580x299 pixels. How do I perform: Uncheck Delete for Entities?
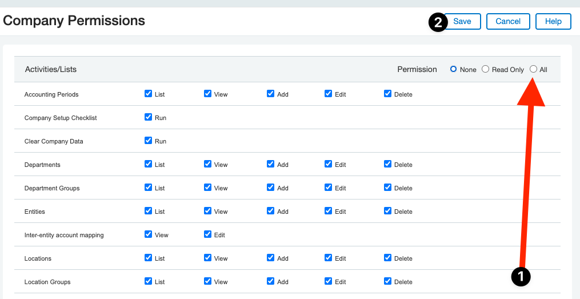pos(387,211)
